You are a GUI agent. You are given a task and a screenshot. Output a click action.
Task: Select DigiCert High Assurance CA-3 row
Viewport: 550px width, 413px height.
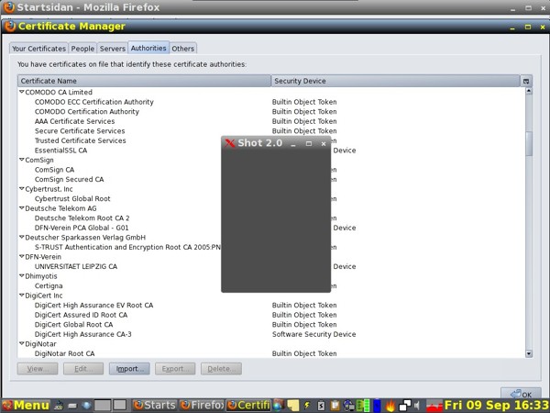point(271,334)
